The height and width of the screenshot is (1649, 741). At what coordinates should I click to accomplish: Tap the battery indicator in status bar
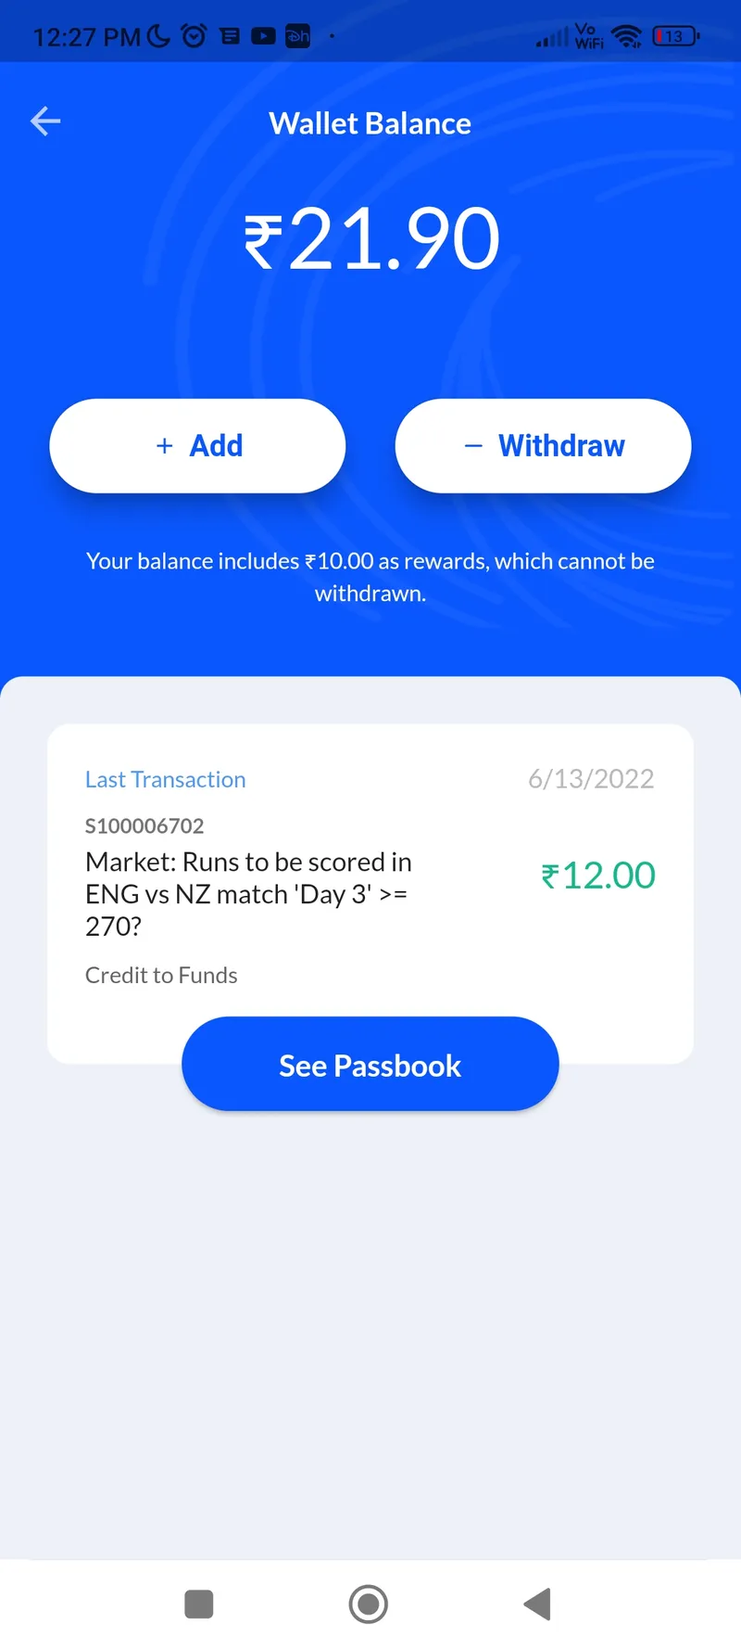tap(676, 37)
